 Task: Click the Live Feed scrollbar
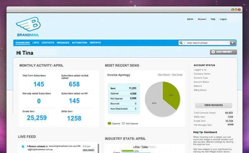pyautogui.click(x=98, y=148)
